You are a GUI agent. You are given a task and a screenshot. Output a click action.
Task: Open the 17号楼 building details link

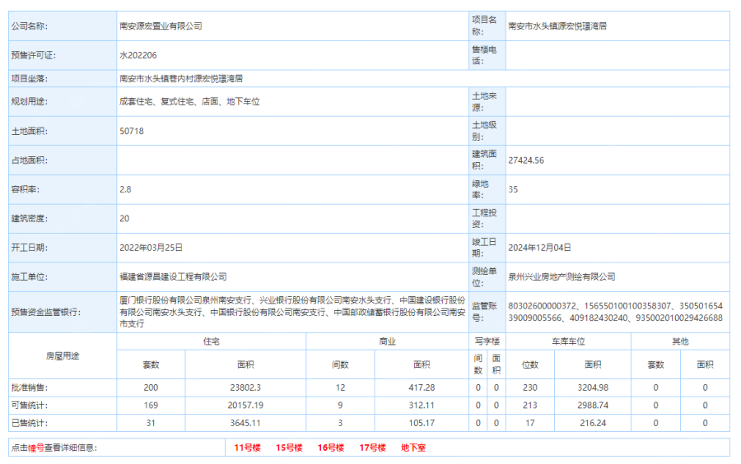[x=372, y=448]
